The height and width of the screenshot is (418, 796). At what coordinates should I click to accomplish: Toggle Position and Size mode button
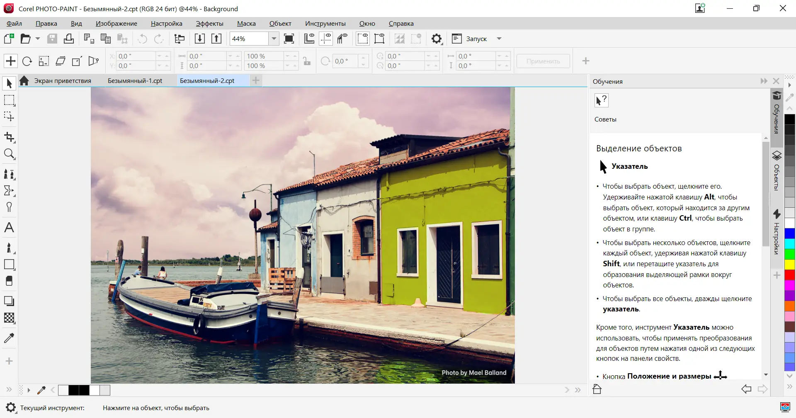pyautogui.click(x=11, y=61)
